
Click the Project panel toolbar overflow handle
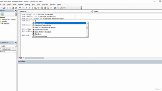(x=16, y=14)
